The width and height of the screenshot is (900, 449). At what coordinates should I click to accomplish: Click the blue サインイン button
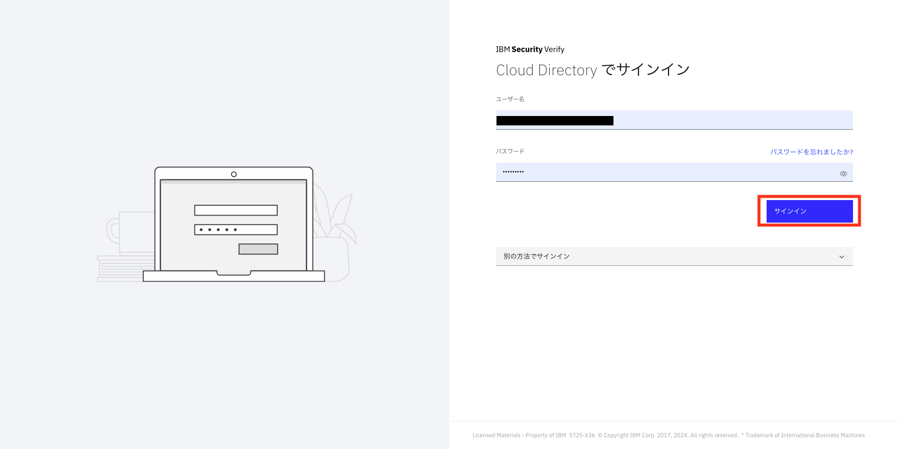coord(809,211)
